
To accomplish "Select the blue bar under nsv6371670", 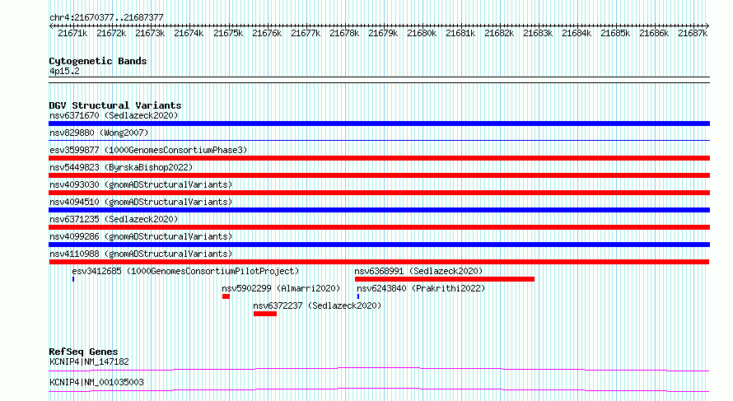I will coord(379,124).
